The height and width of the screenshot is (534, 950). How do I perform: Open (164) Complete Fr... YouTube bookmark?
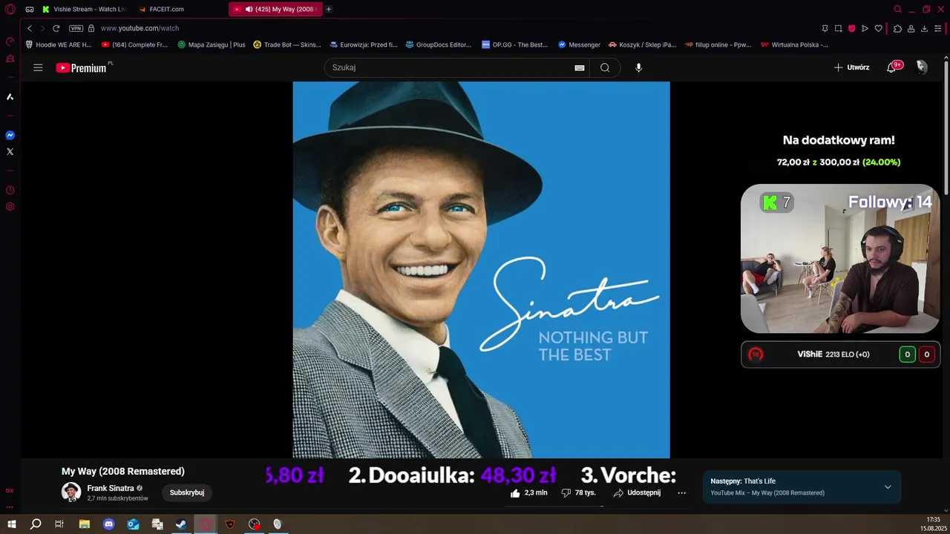pyautogui.click(x=134, y=44)
